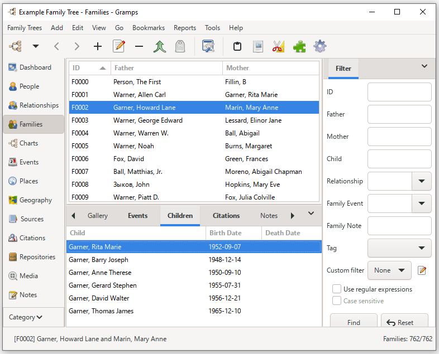The width and height of the screenshot is (439, 354).
Task: Show next bottom tabs with right arrow
Action: pos(293,216)
